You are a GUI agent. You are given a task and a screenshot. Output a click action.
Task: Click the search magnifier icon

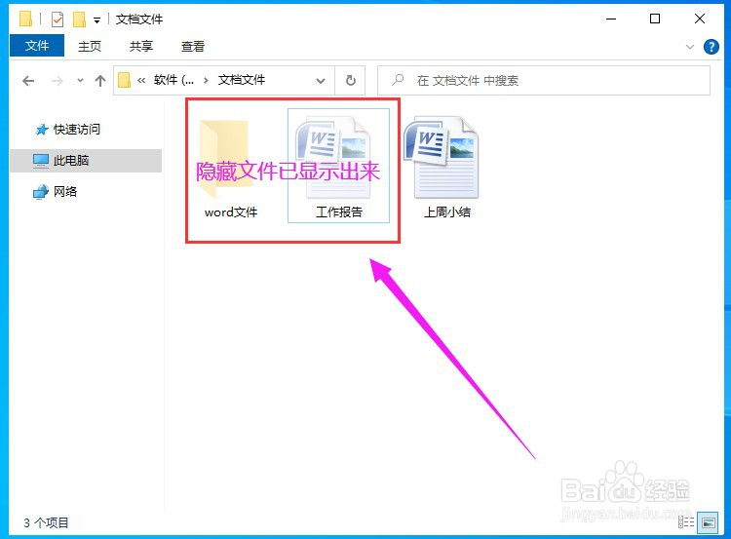click(398, 80)
